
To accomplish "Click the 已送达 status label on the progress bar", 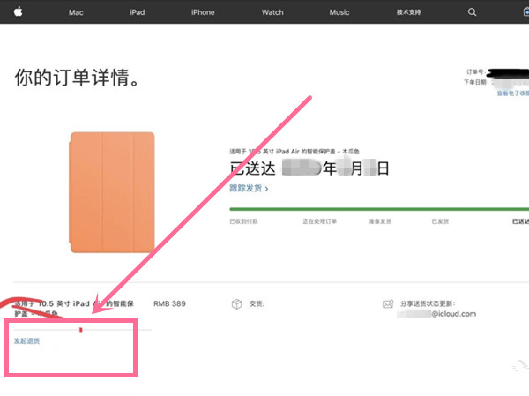I will click(520, 221).
